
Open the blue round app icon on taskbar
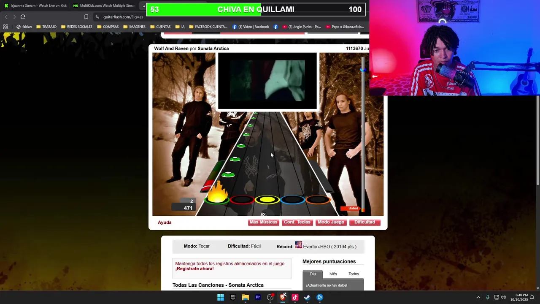click(x=320, y=297)
